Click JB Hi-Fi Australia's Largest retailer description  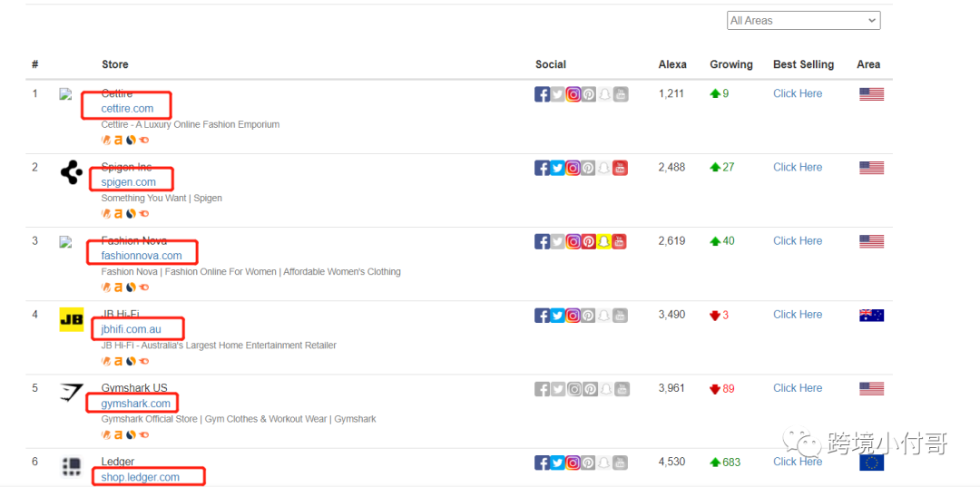(x=219, y=346)
